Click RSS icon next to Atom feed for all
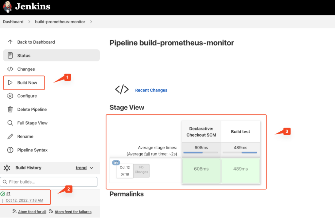 coord(14,211)
